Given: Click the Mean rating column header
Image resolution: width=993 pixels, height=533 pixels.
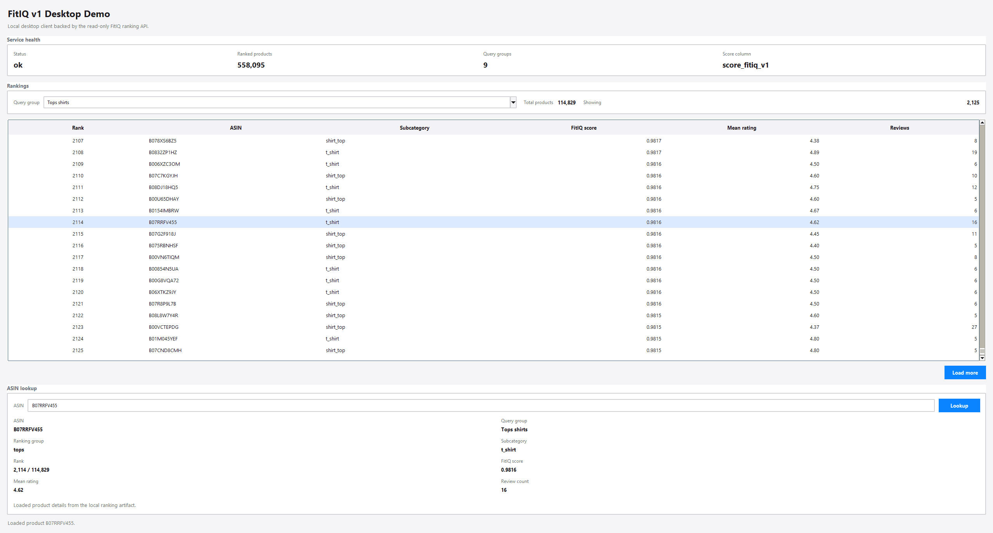Looking at the screenshot, I should click(741, 128).
